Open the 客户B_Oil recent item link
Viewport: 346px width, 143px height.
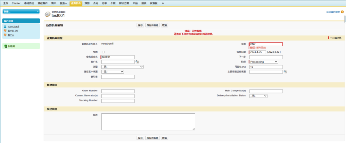[x=12, y=31]
